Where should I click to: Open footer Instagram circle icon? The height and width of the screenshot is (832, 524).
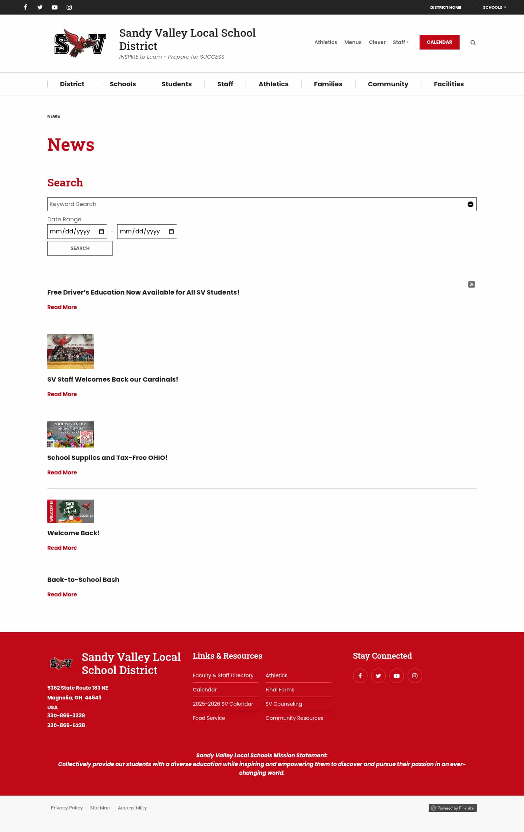[x=415, y=676]
